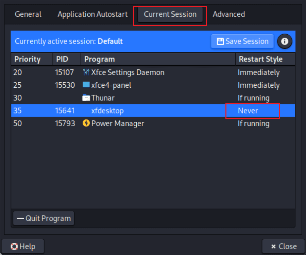
Task: Open Restart Style dropdown for xfdesktop
Action: click(x=253, y=111)
